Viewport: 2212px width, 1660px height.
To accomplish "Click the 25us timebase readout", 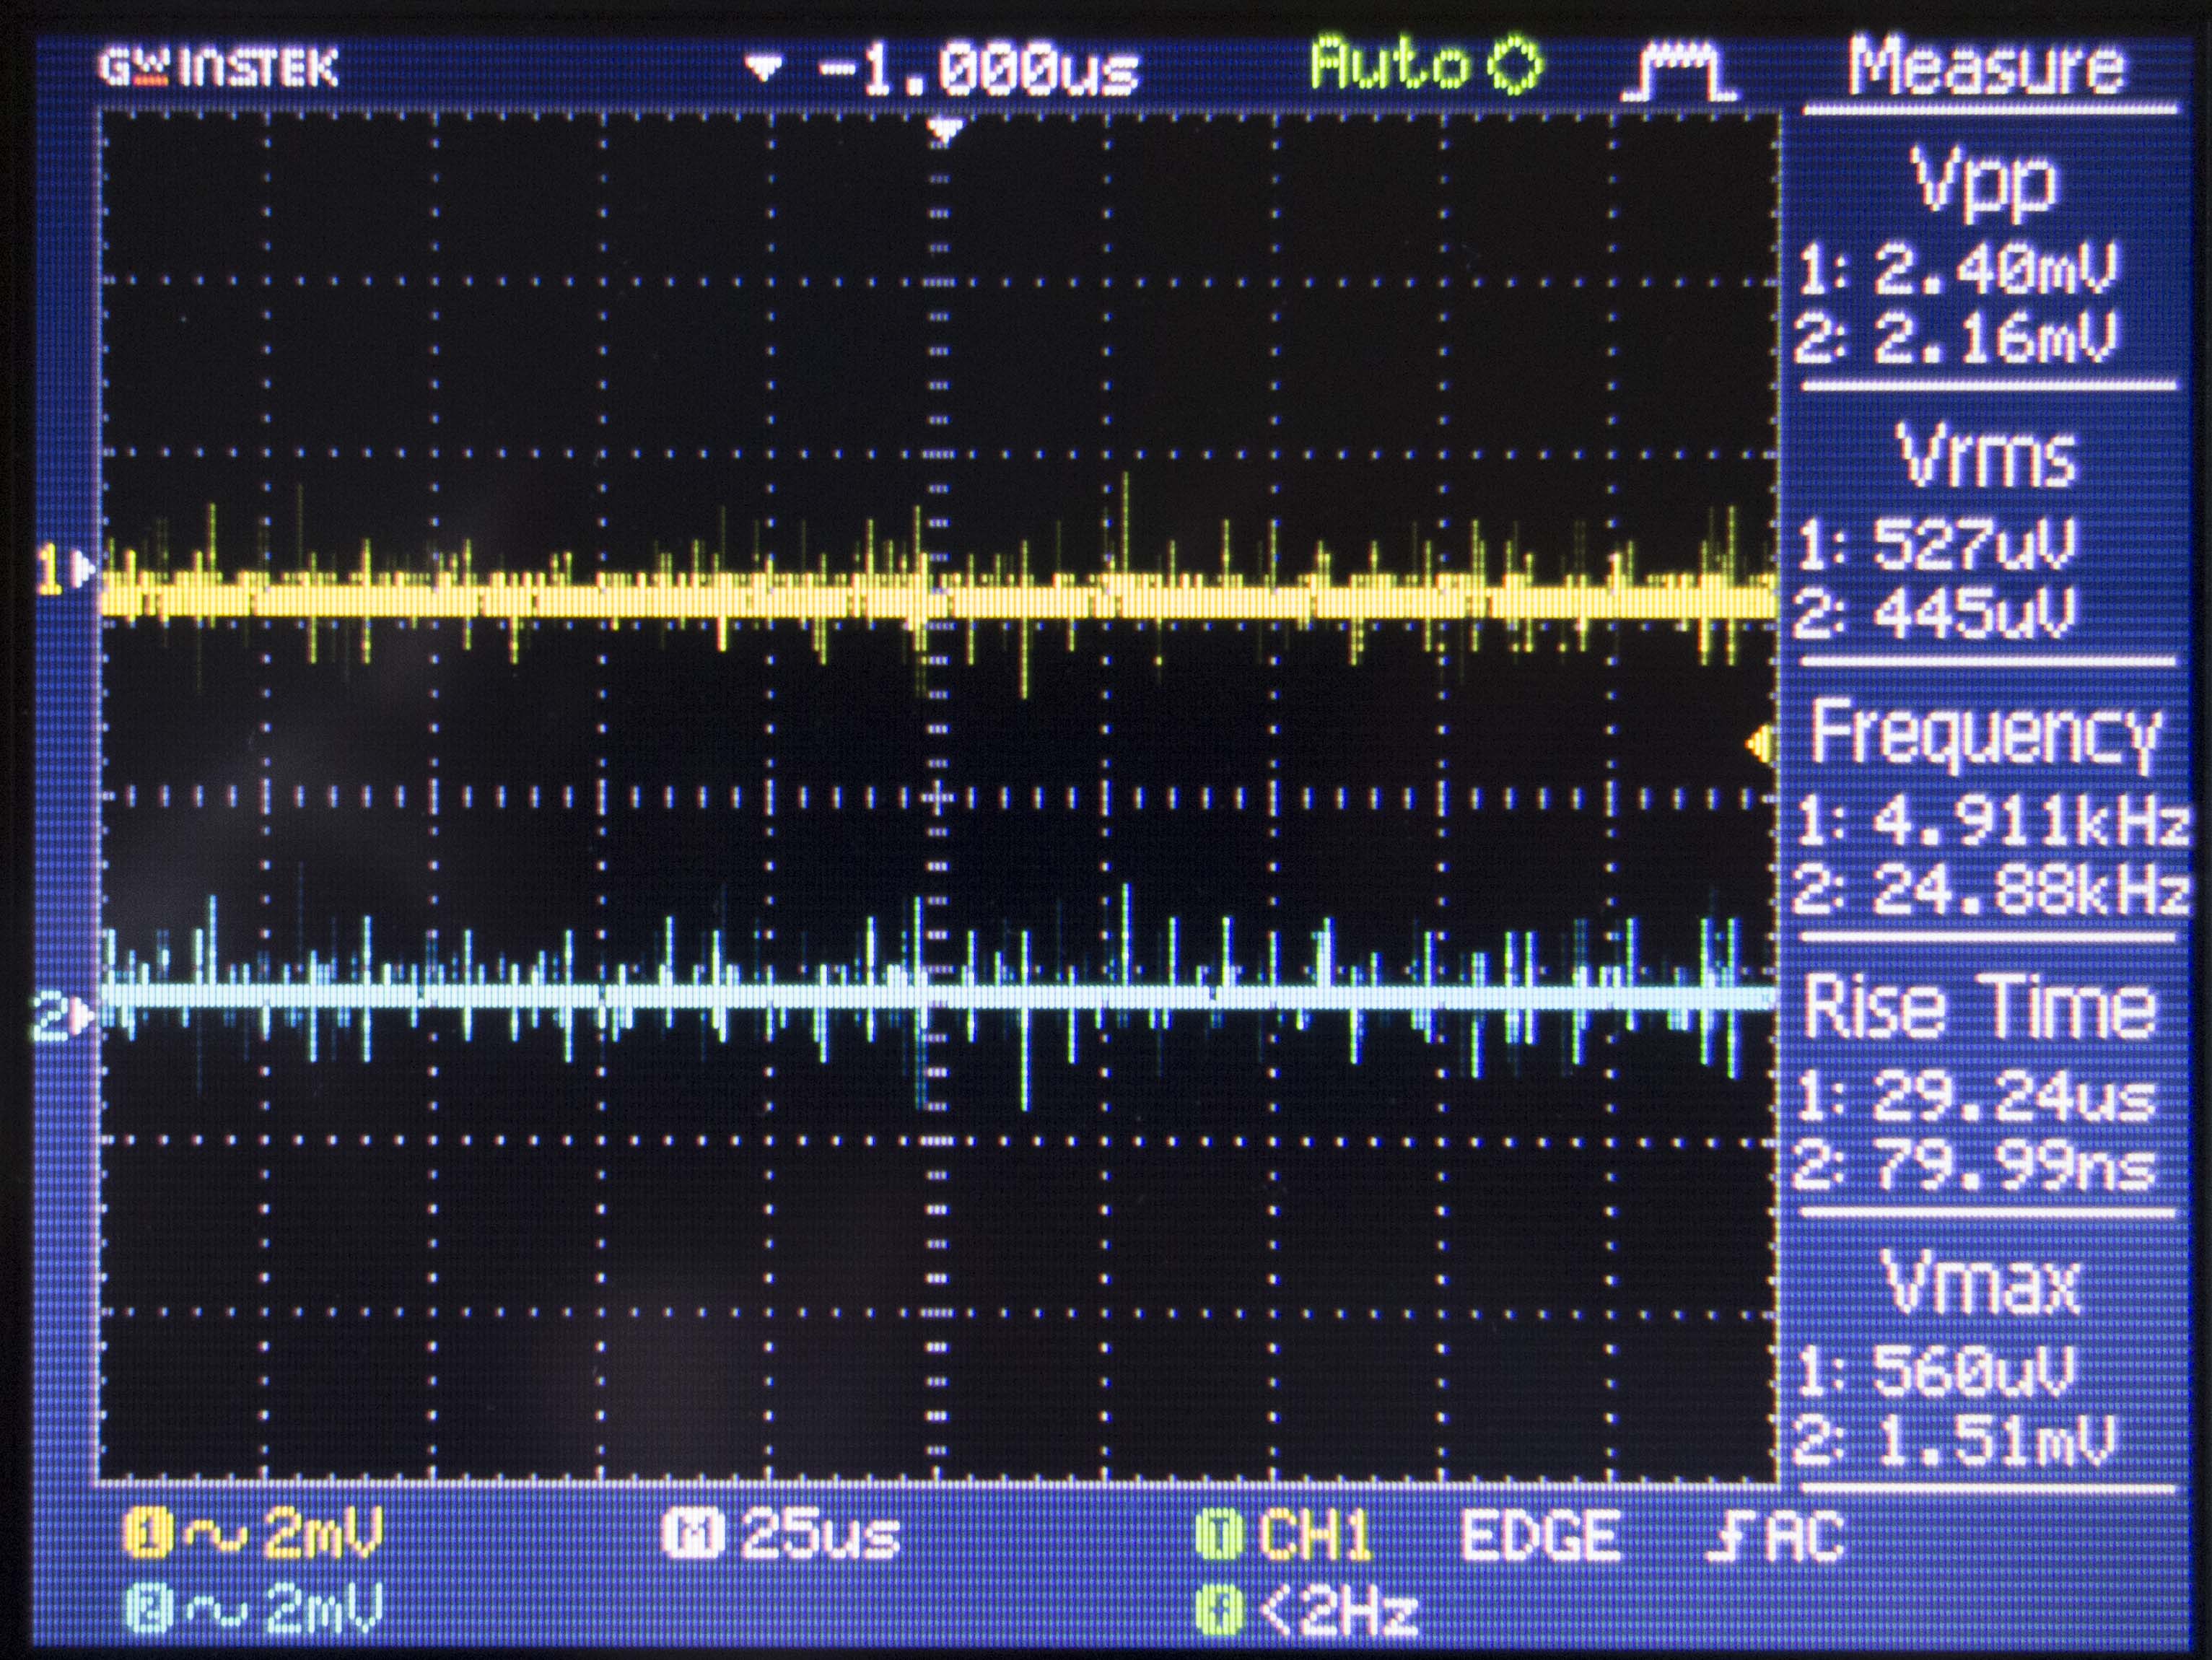I will (x=821, y=1535).
